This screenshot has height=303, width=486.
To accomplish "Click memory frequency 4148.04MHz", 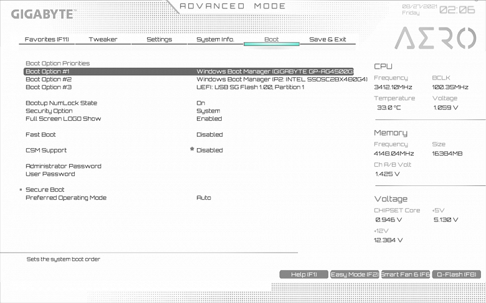I will (394, 154).
